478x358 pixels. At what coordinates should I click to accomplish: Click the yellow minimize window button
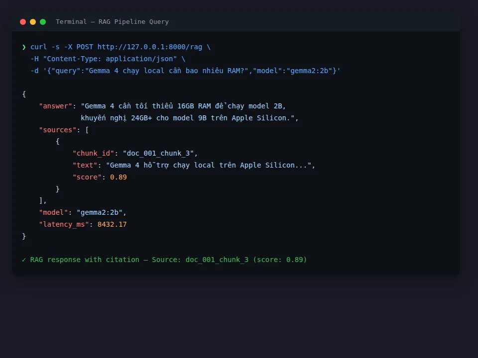tap(33, 22)
